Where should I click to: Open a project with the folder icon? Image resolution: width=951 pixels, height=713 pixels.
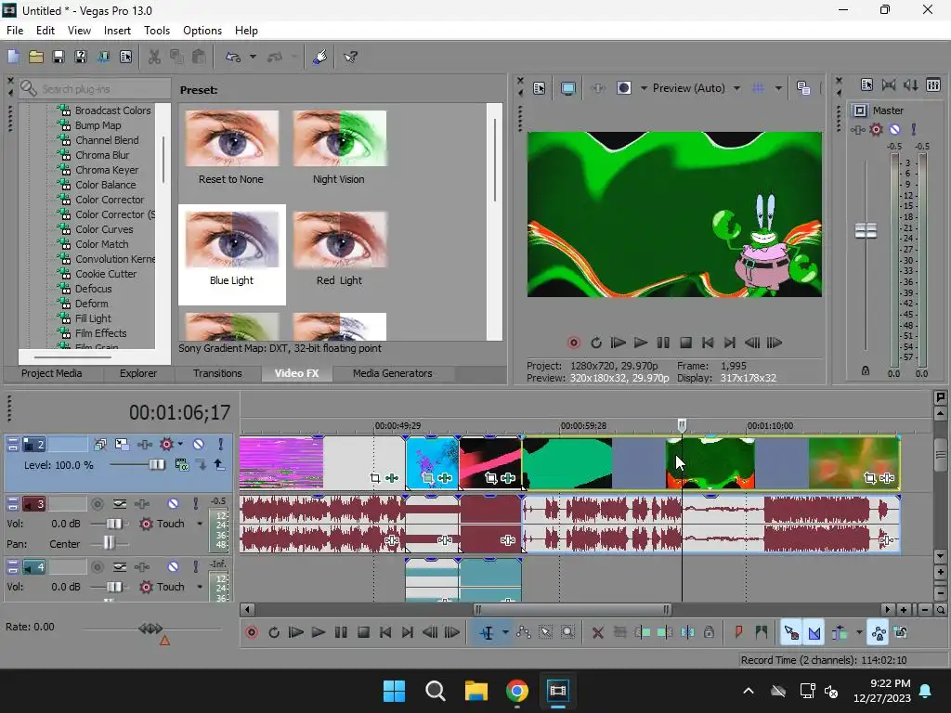(x=36, y=57)
